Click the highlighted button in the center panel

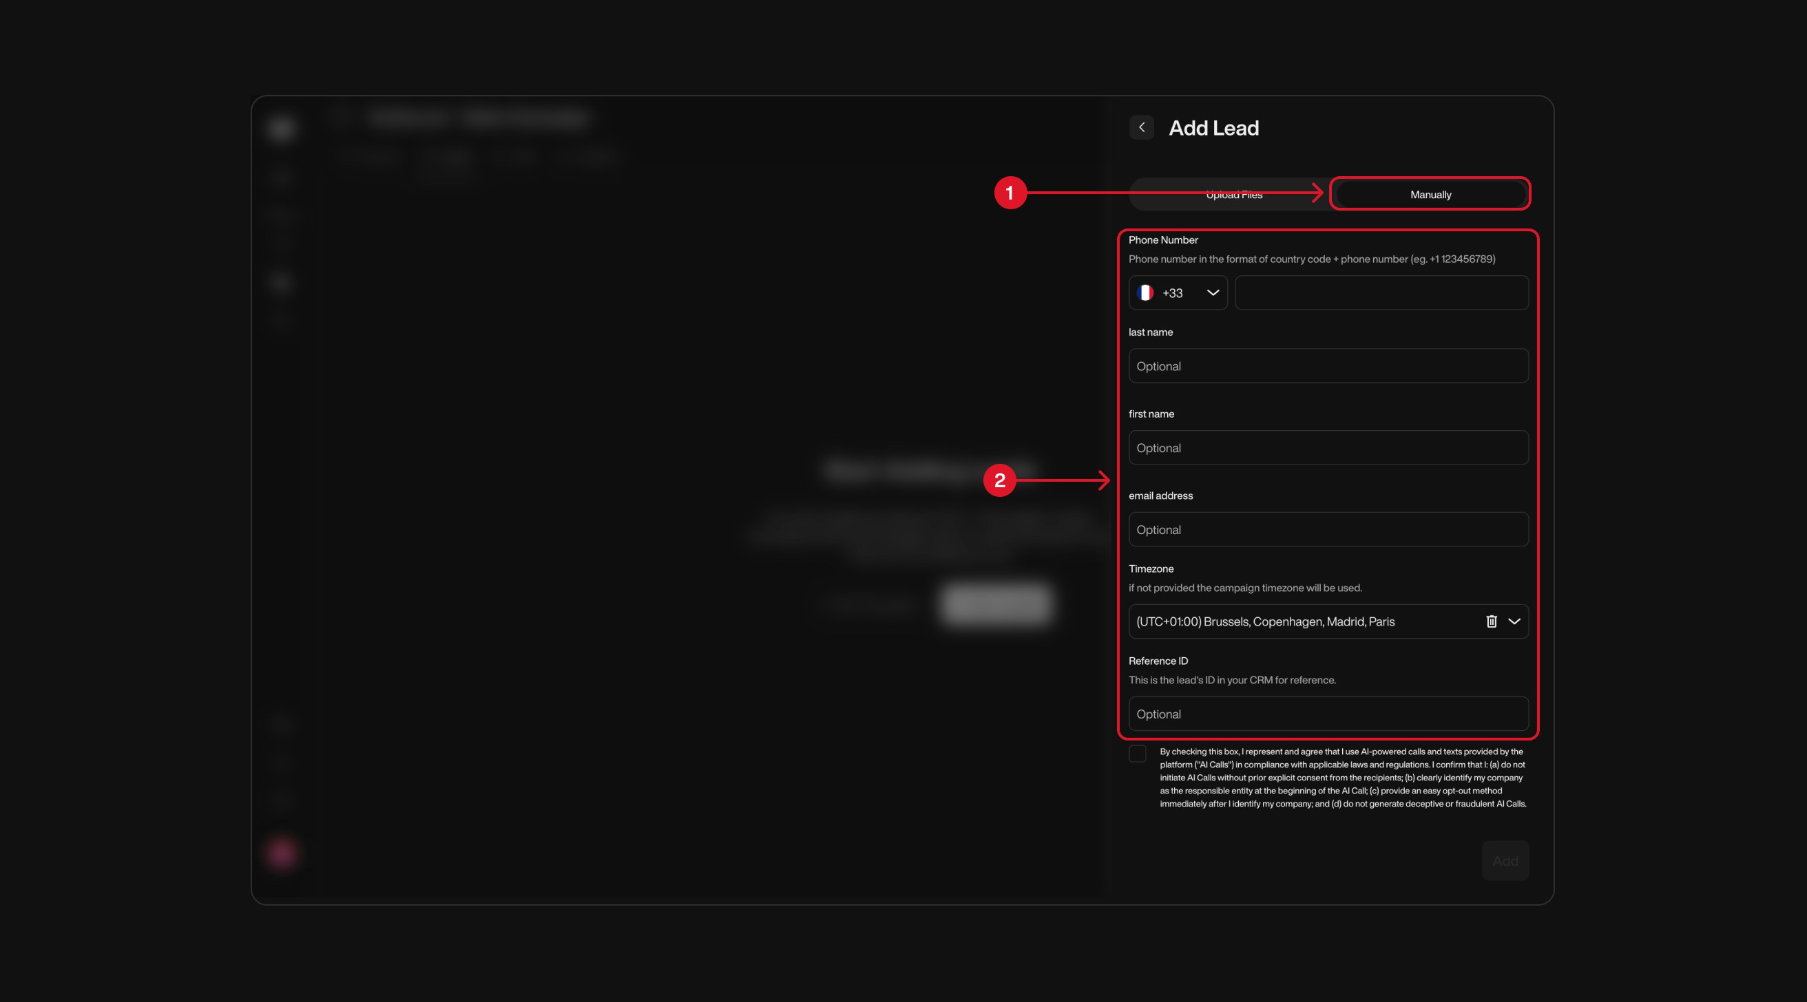[995, 606]
